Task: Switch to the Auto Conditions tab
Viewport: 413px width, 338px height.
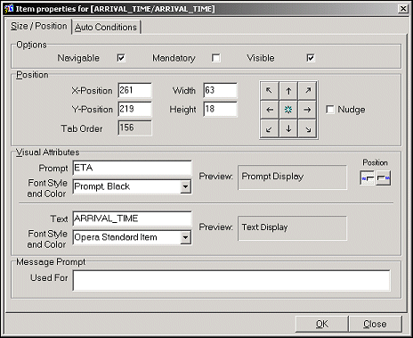Action: pyautogui.click(x=106, y=27)
